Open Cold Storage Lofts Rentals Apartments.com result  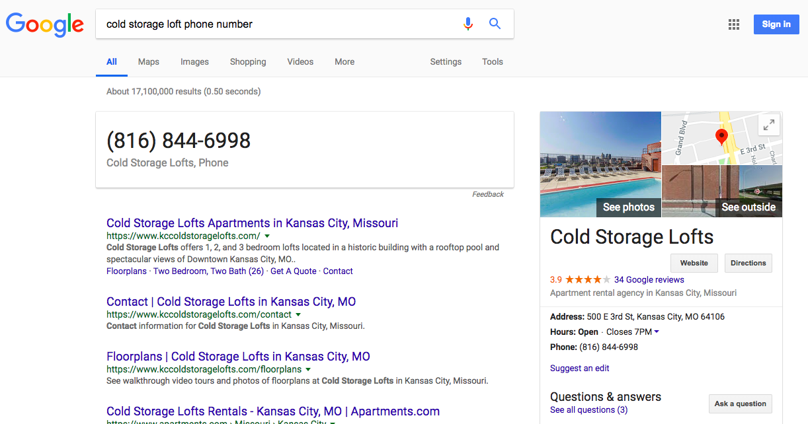coord(273,411)
